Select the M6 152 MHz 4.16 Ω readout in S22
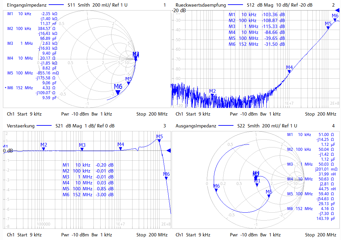 click(310, 209)
